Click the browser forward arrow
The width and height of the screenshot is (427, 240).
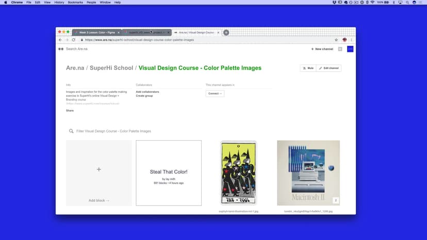(x=67, y=40)
